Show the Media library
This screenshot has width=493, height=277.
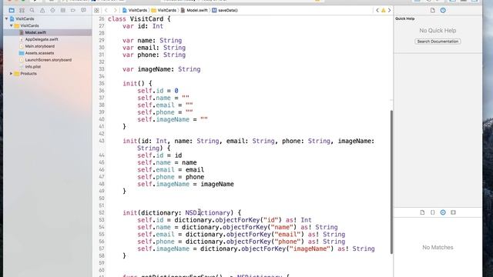pos(453,212)
